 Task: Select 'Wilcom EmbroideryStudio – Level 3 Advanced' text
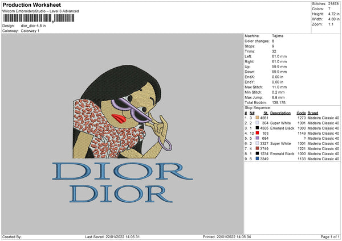(x=40, y=11)
